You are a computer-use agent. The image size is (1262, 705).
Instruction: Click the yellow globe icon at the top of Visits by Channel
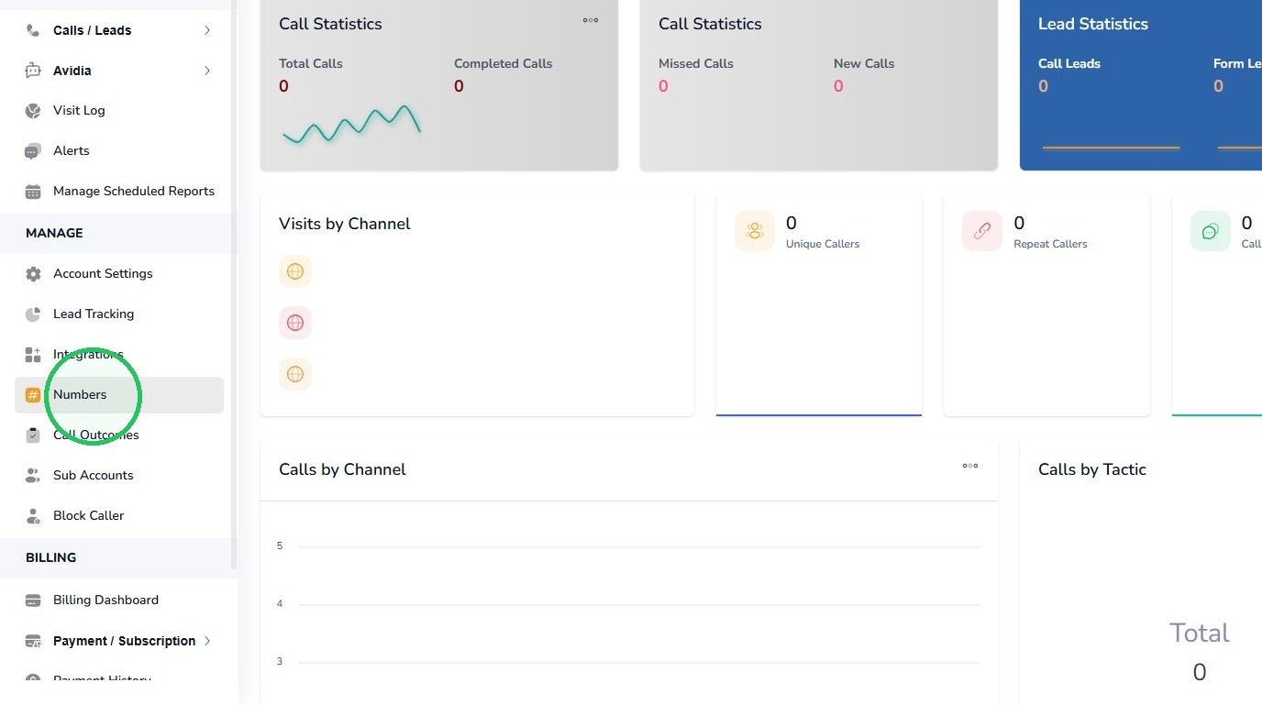pyautogui.click(x=295, y=271)
